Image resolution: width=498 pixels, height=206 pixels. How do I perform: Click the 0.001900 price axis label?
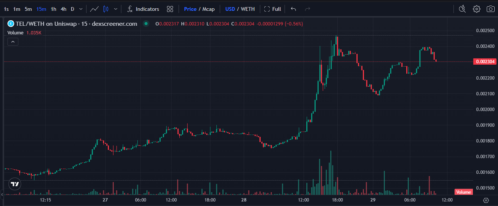pos(485,125)
